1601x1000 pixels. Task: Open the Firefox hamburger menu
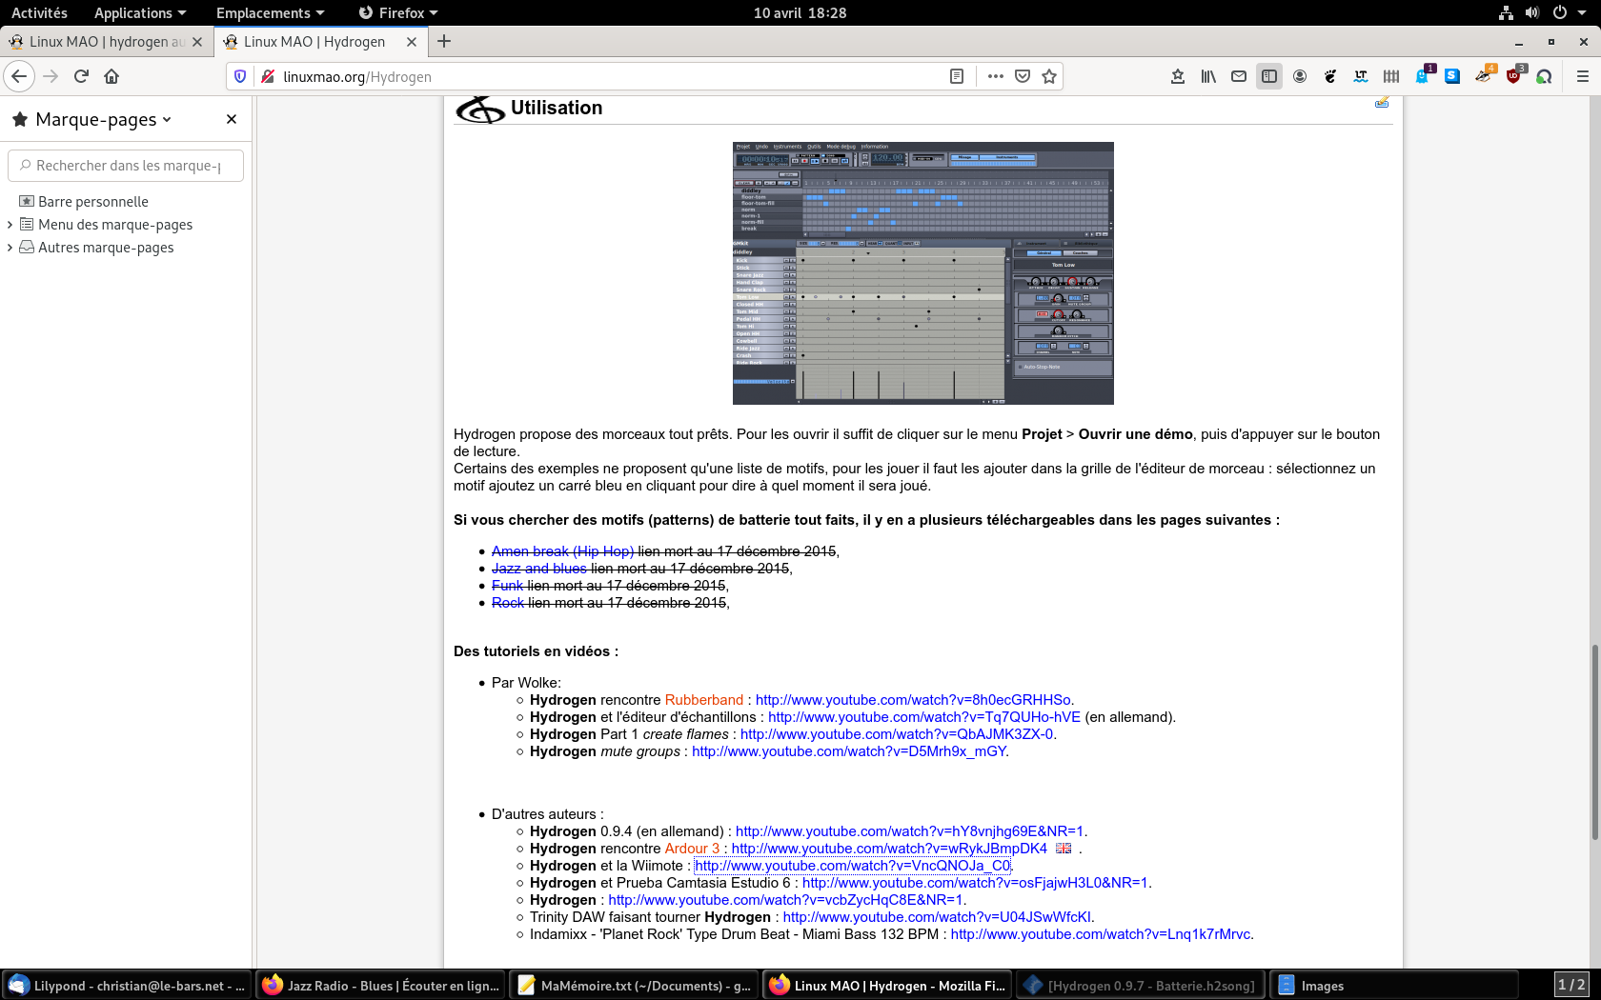(x=1583, y=76)
